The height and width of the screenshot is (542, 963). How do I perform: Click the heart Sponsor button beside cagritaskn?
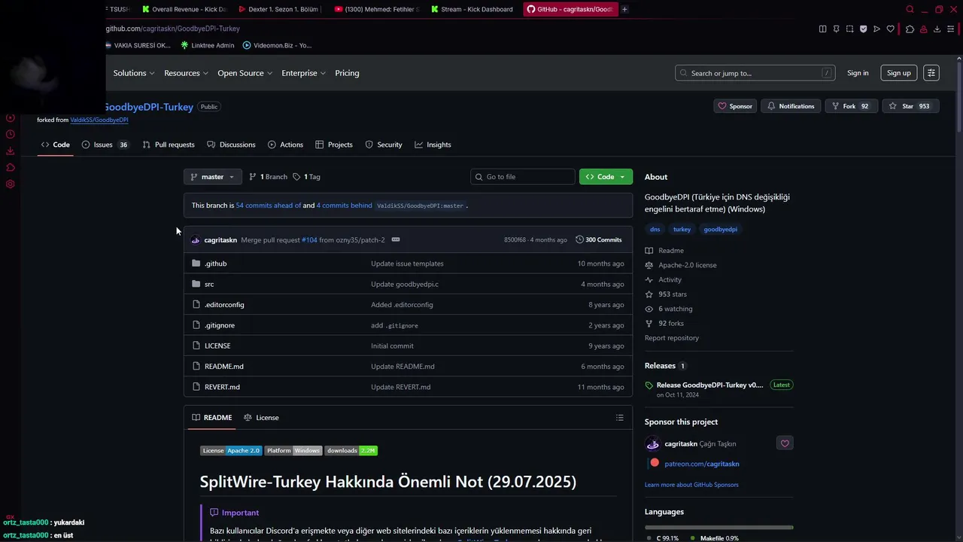[x=785, y=443]
